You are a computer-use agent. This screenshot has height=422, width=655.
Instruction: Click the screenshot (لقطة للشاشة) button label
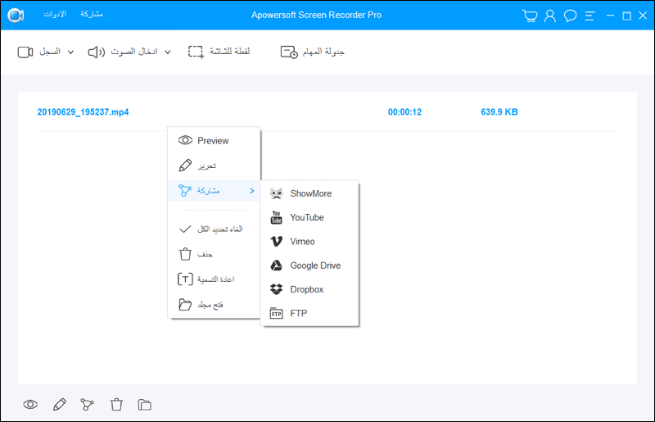tap(230, 52)
